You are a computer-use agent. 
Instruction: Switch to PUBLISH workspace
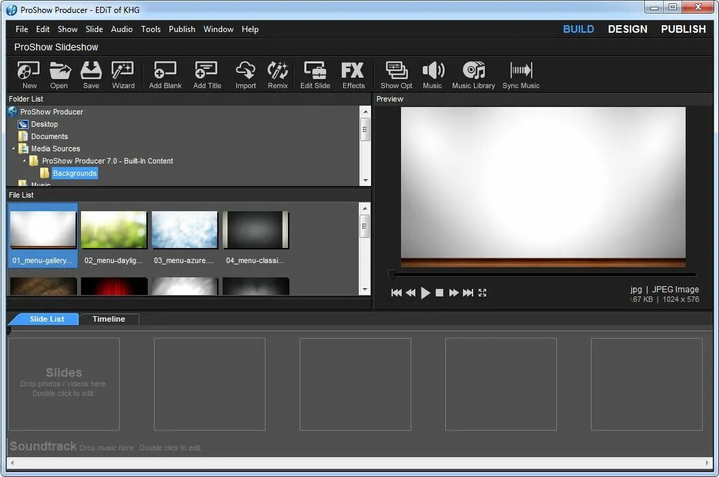point(683,29)
